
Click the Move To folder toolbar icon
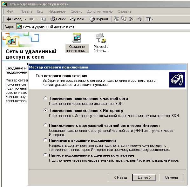[116, 19]
